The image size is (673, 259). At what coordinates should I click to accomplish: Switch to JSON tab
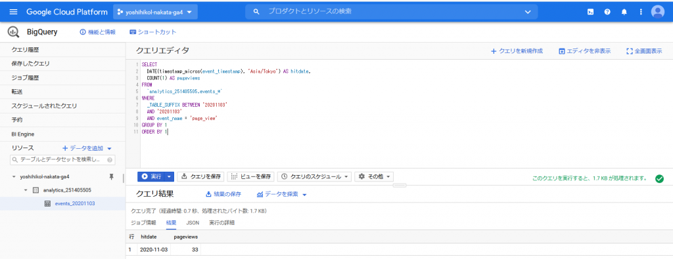coord(193,223)
